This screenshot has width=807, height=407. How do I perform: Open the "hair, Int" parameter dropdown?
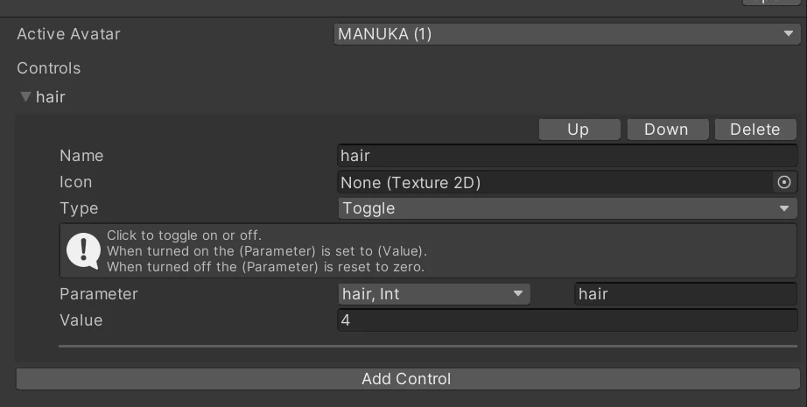[433, 294]
